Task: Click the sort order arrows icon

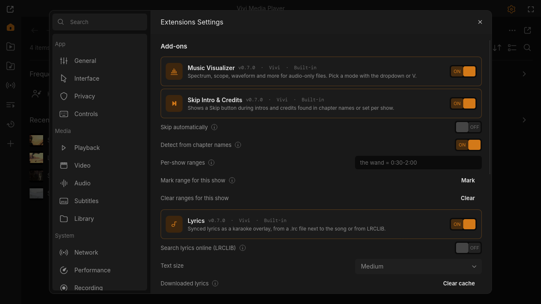Action: click(497, 48)
